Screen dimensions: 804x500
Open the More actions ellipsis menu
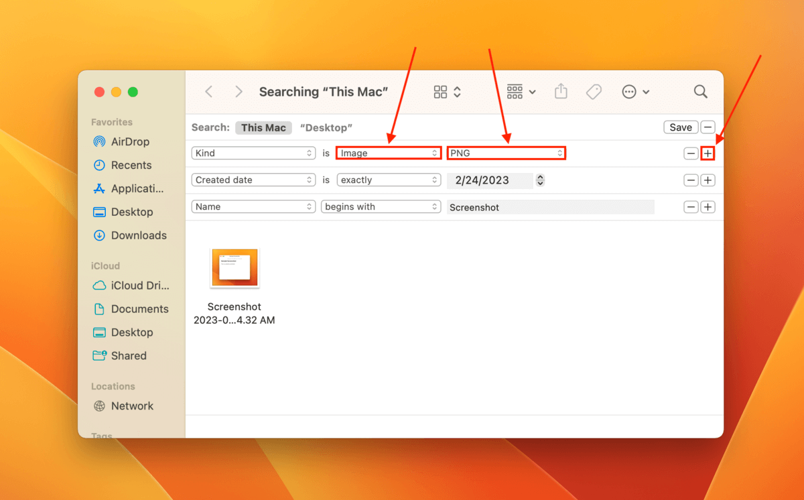tap(635, 92)
